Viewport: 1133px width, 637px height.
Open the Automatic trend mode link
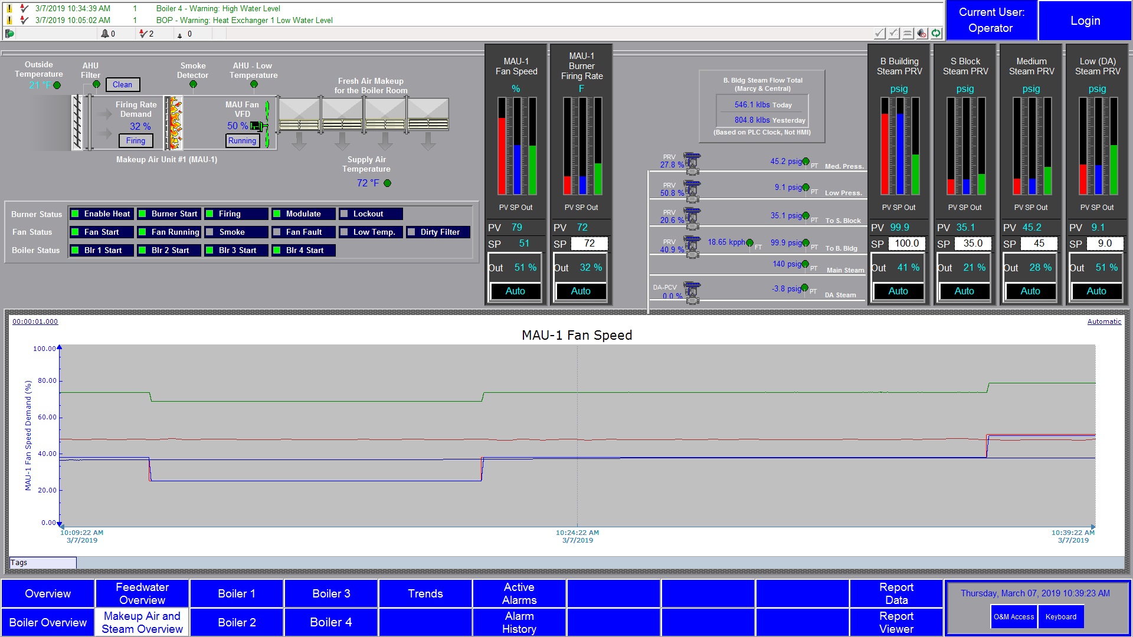pyautogui.click(x=1103, y=321)
